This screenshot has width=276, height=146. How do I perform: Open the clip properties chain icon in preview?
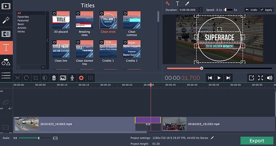click(168, 3)
